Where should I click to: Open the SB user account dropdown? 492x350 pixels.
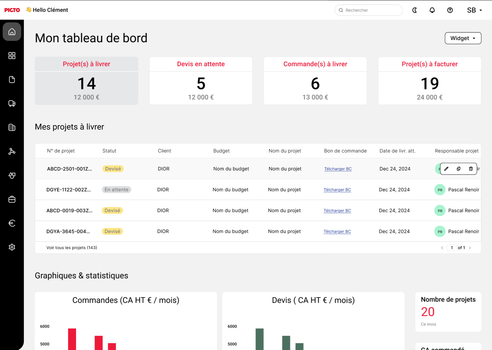pos(474,10)
